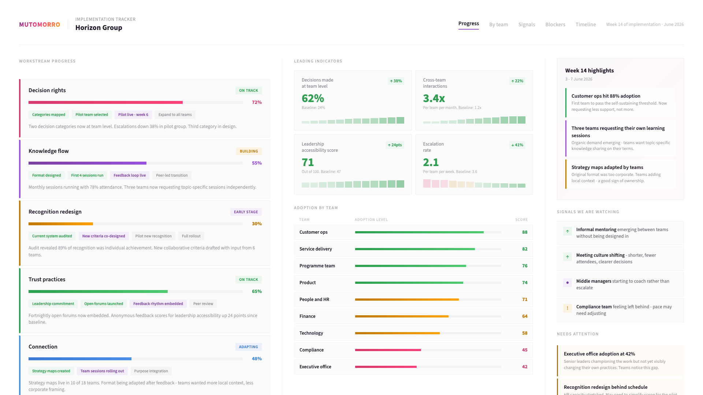This screenshot has width=703, height=395.
Task: Click the up-arrow icon beside Informal mentoring
Action: pos(567,231)
